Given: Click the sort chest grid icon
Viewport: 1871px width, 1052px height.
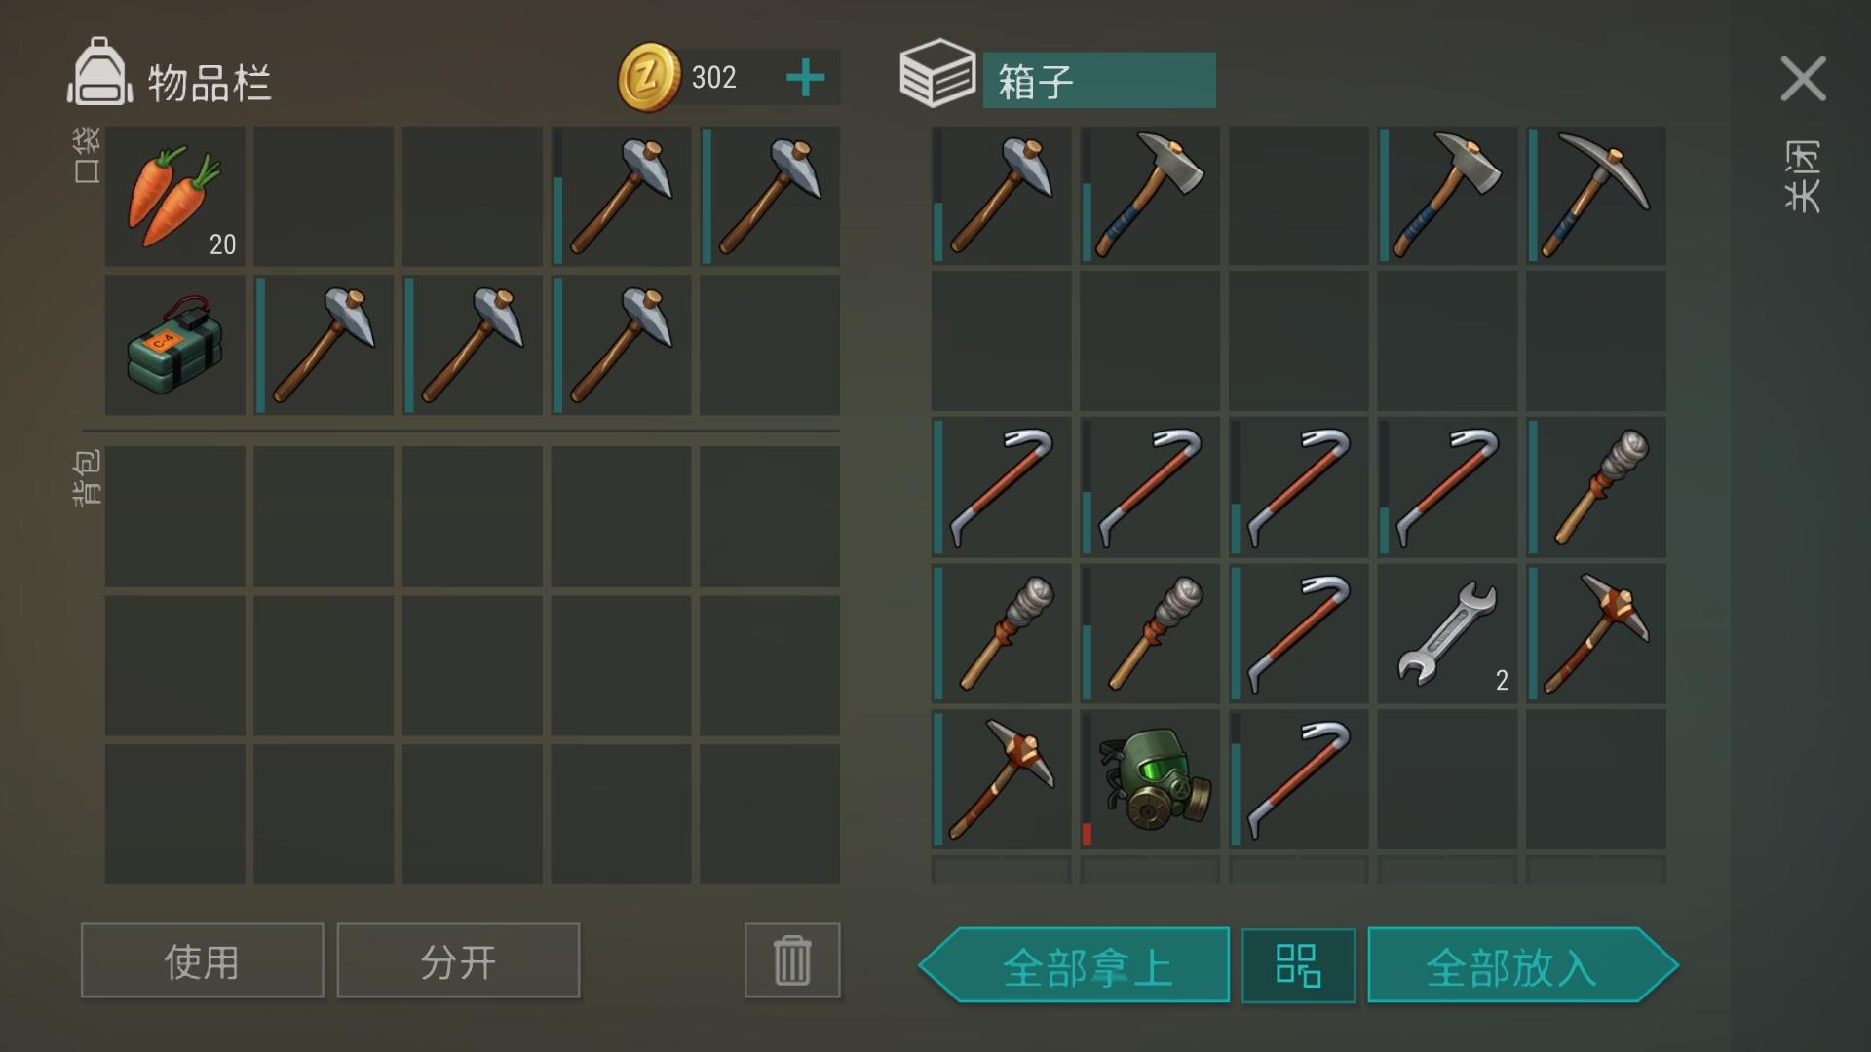Looking at the screenshot, I should (x=1298, y=965).
